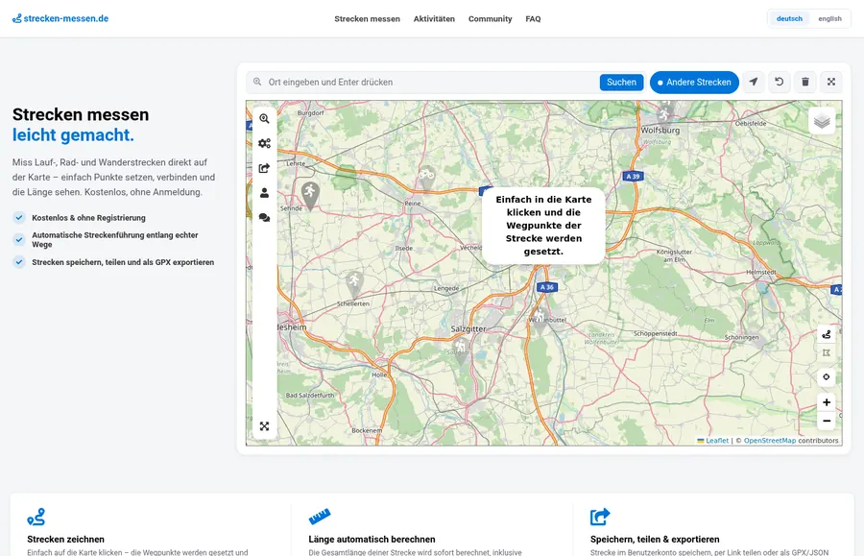Click the leicht gemacht. blue headline
The image size is (864, 556).
click(73, 135)
